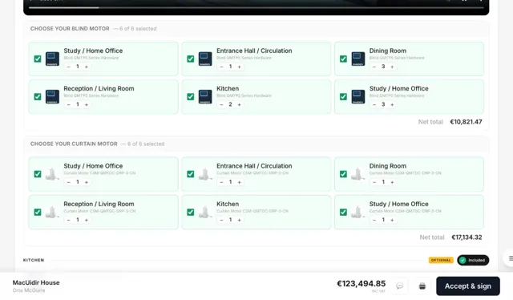Click the curtain motor net total €17,134.32
Screen dimensions: 513x300
point(467,237)
